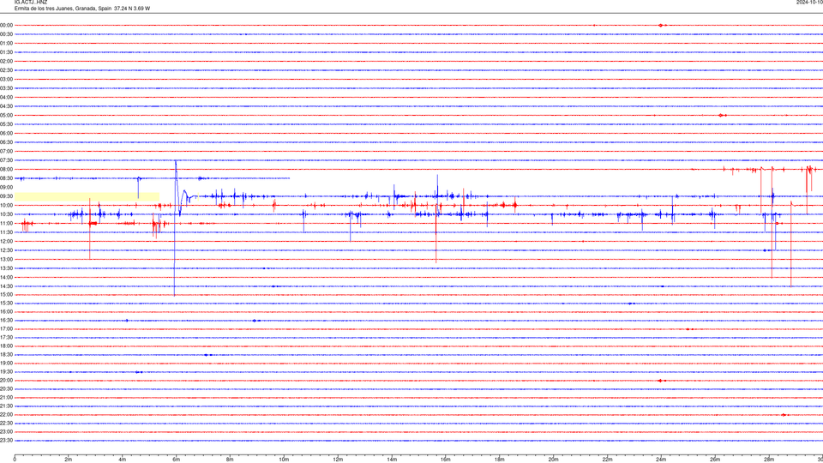Screen dimensions: 823x463
Task: Pick the 07:00 time row label
Action: coord(6,151)
